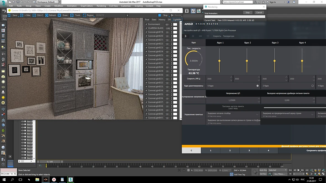Uncheck the CoronaLight025 checkbox
Screen dimensions: 326x183
click(x=146, y=55)
